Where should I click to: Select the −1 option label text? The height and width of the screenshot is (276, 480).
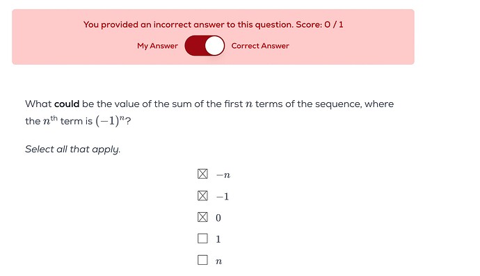(x=223, y=197)
